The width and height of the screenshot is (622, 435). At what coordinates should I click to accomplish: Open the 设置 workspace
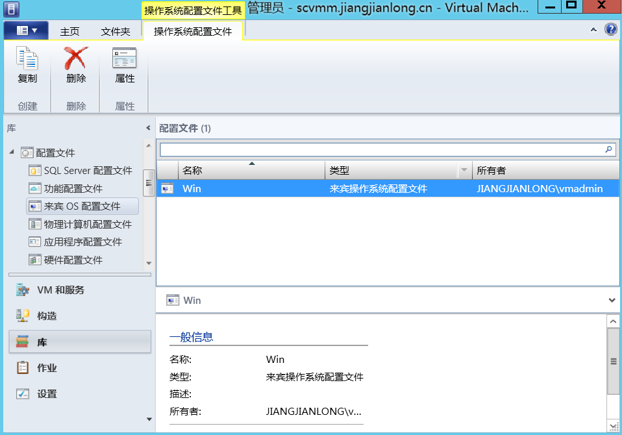(80, 393)
